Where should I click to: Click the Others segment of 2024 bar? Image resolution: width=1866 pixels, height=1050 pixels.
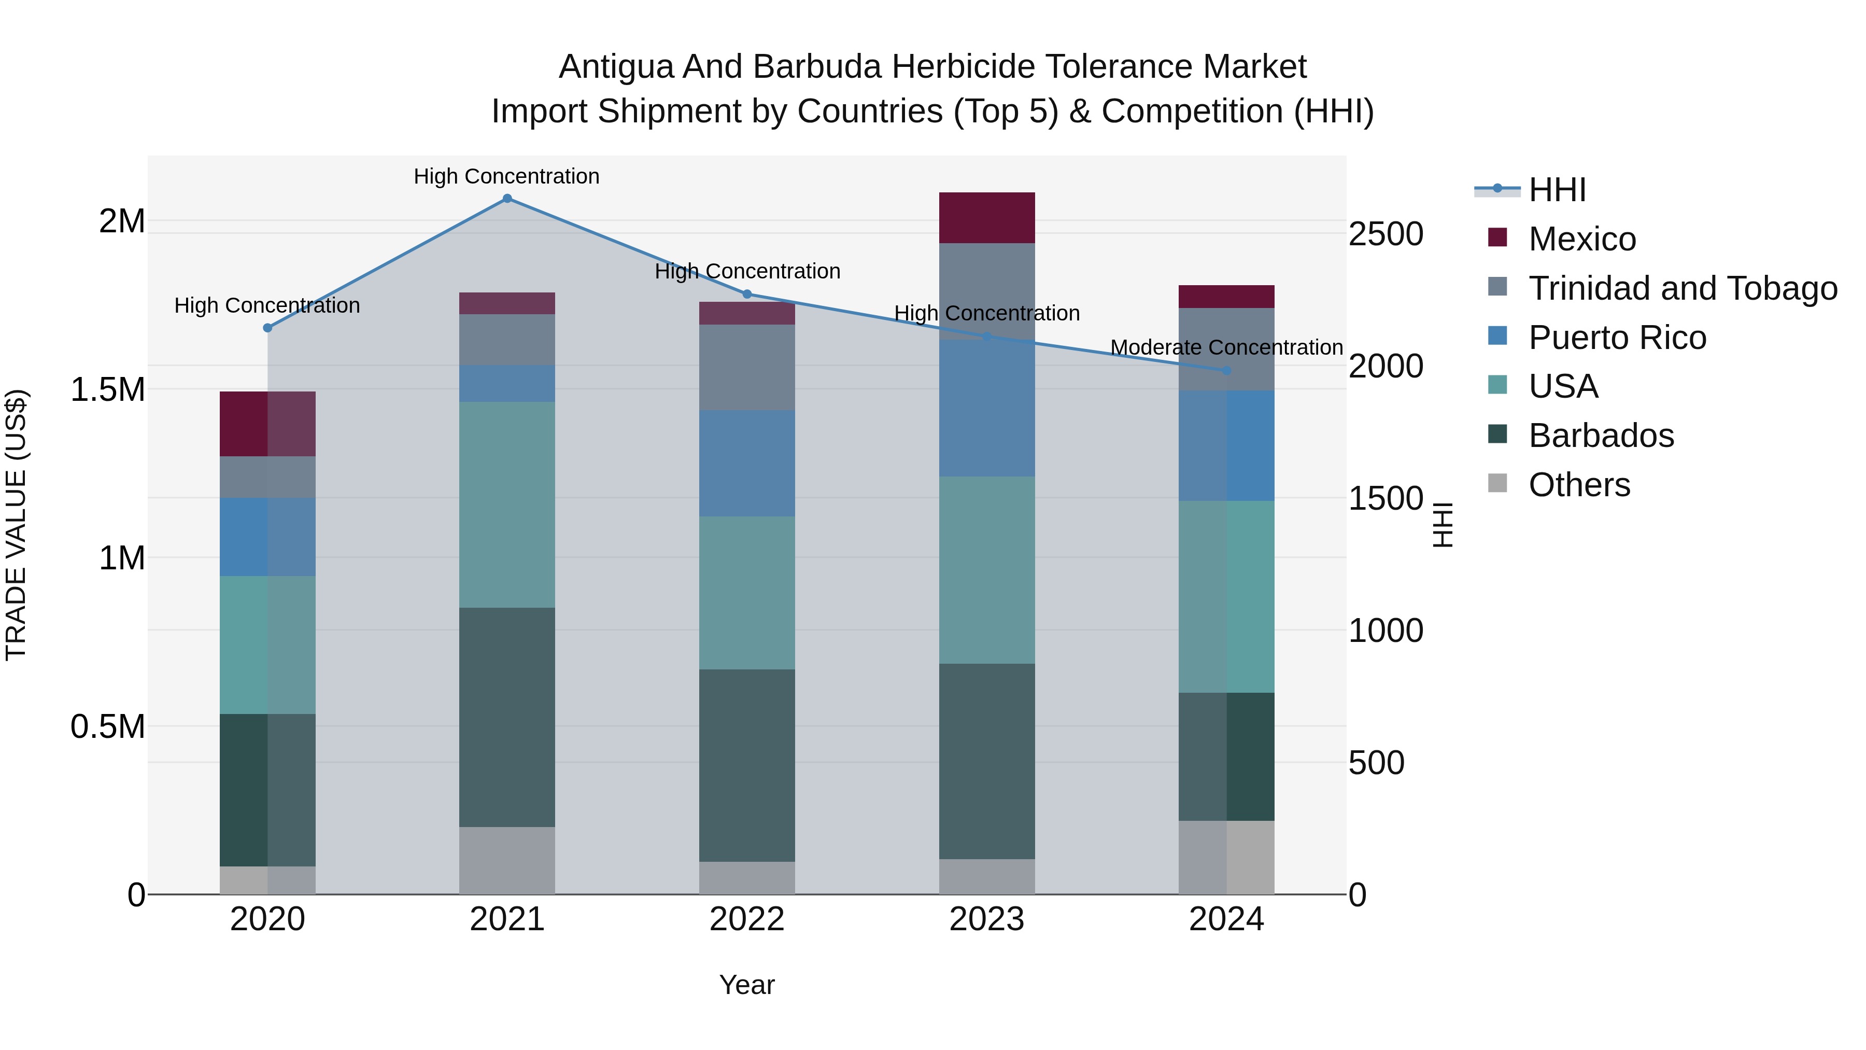coord(1226,858)
